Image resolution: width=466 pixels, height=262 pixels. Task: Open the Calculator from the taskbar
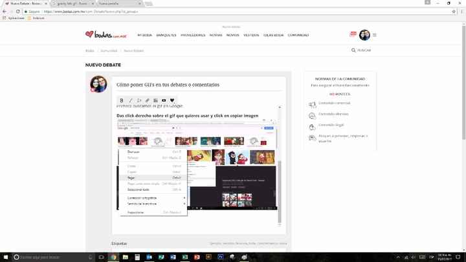[x=137, y=257]
